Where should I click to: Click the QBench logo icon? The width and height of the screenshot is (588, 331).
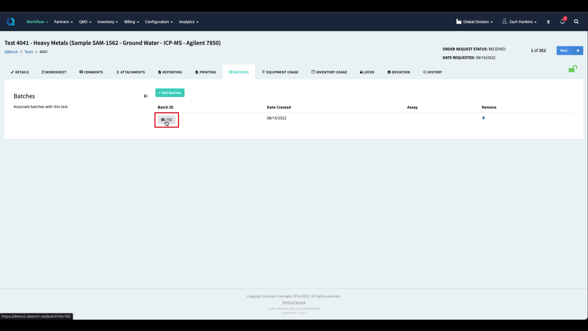point(11,21)
